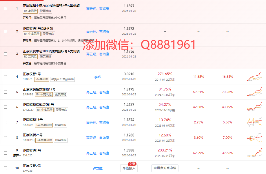This screenshot has width=266, height=174.
Task: Tick the checkbox for 正瀛权智1号
Action: [x=6, y=77]
